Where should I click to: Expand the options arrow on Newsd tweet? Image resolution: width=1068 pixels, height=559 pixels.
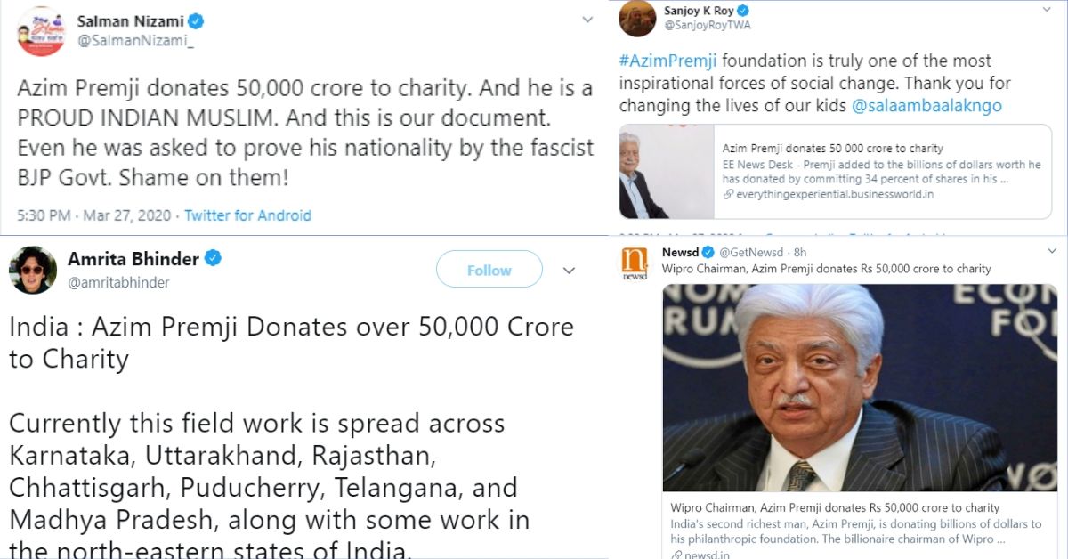coord(1046,254)
